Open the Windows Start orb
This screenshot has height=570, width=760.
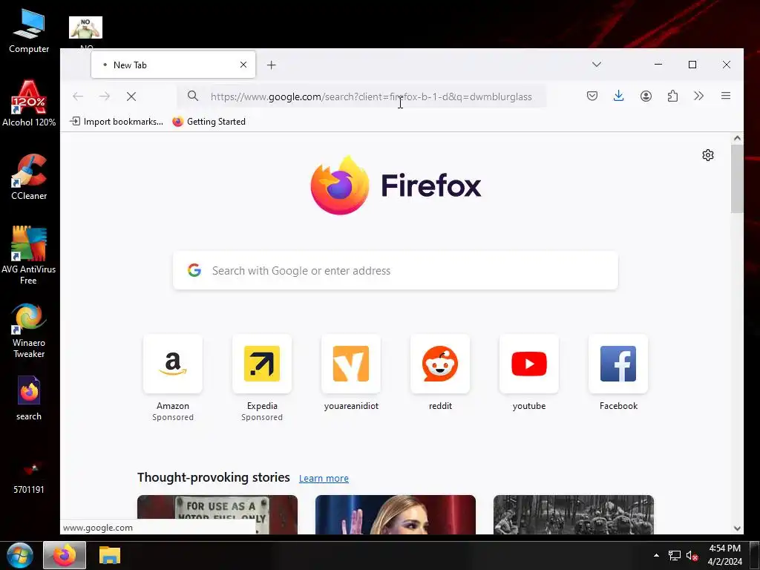pyautogui.click(x=20, y=555)
